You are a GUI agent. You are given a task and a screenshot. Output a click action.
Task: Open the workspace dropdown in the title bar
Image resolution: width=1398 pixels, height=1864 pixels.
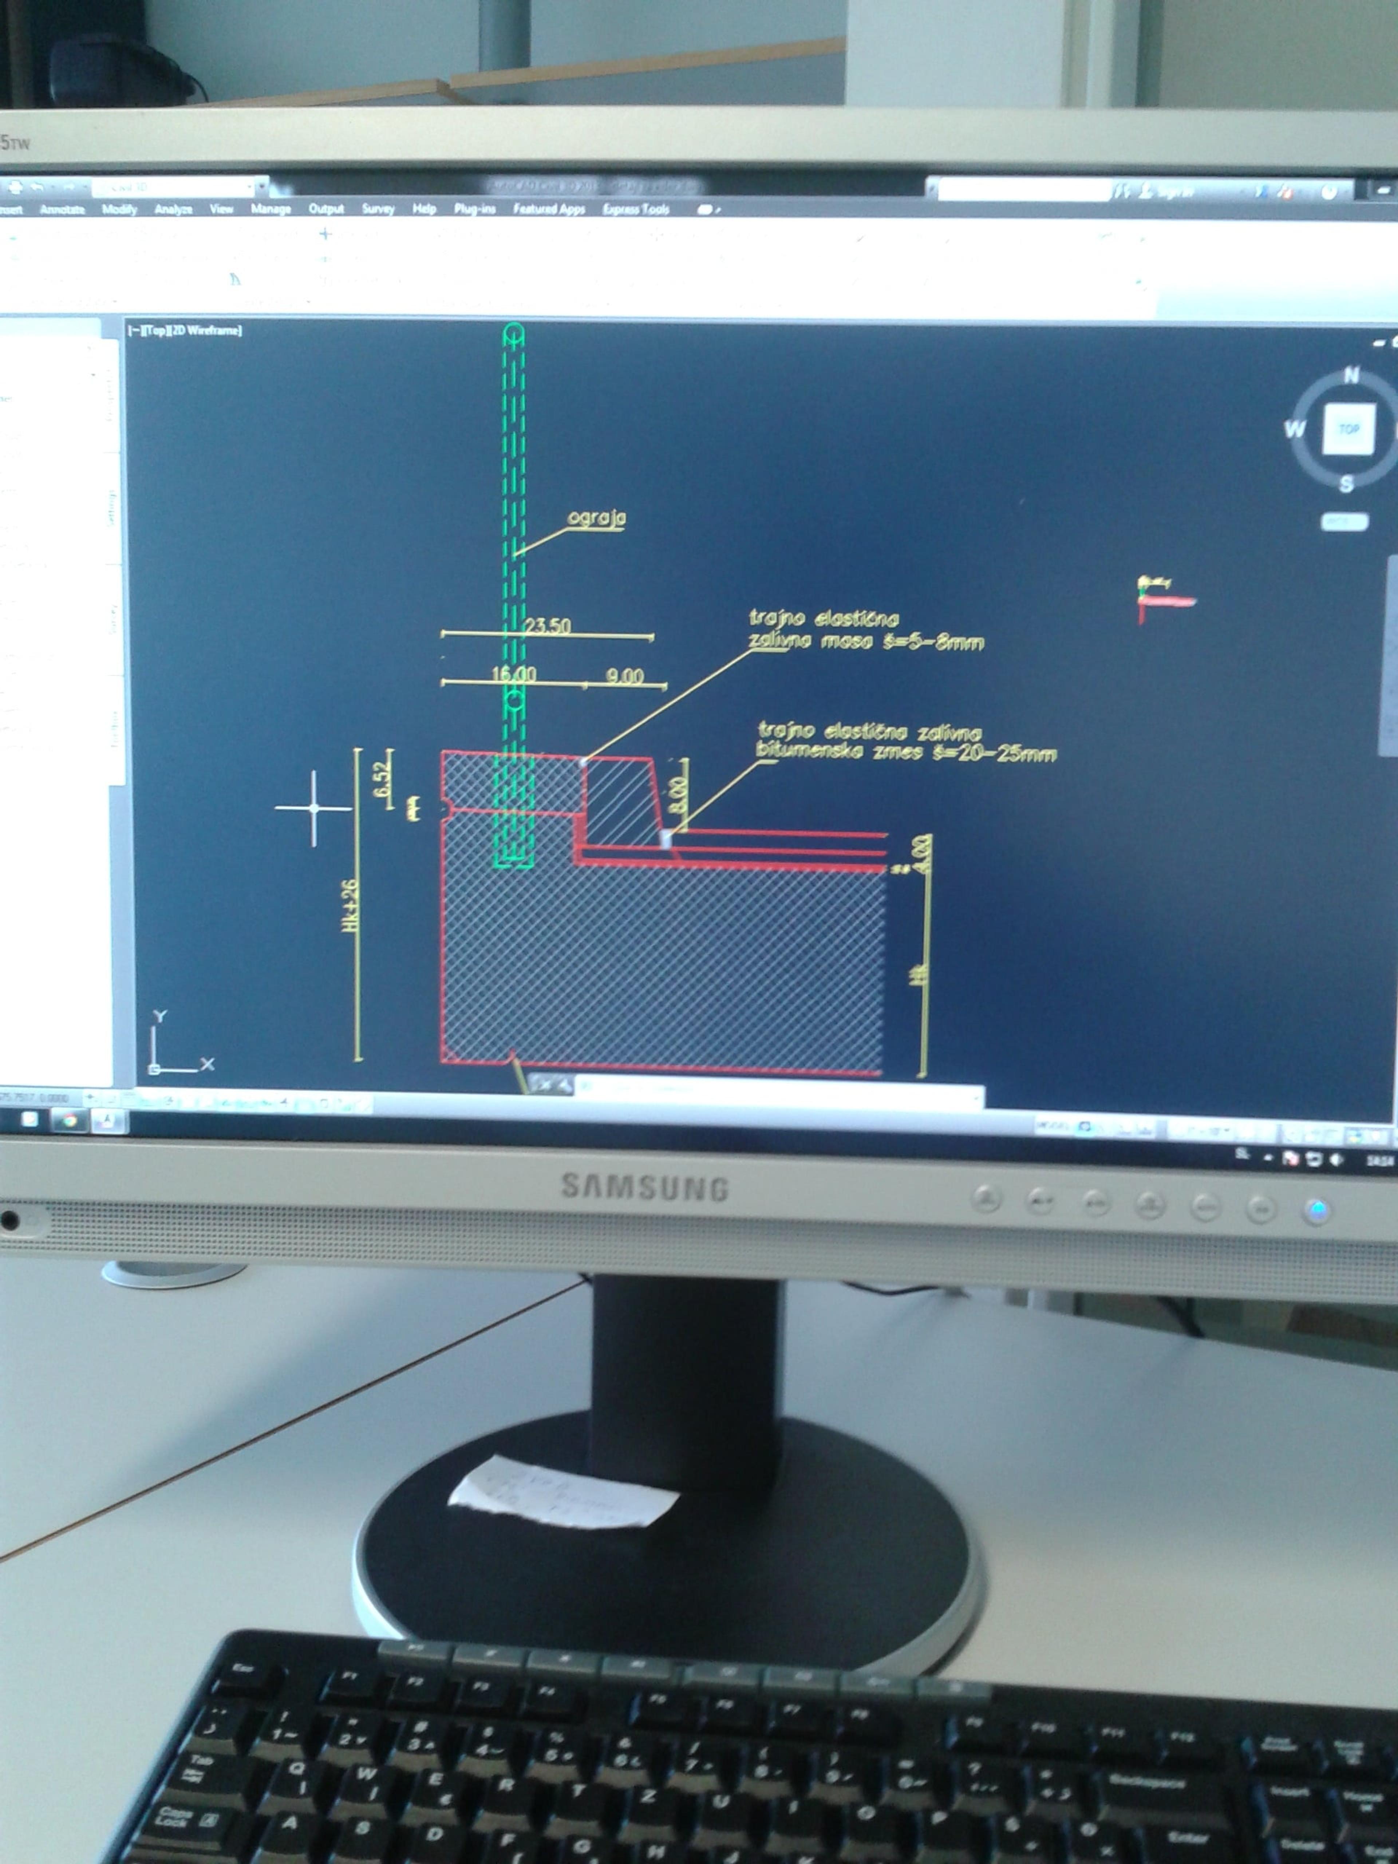(179, 186)
